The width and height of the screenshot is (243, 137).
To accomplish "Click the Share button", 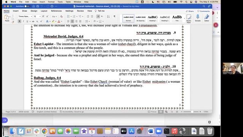I will pyautogui.click(x=190, y=11).
